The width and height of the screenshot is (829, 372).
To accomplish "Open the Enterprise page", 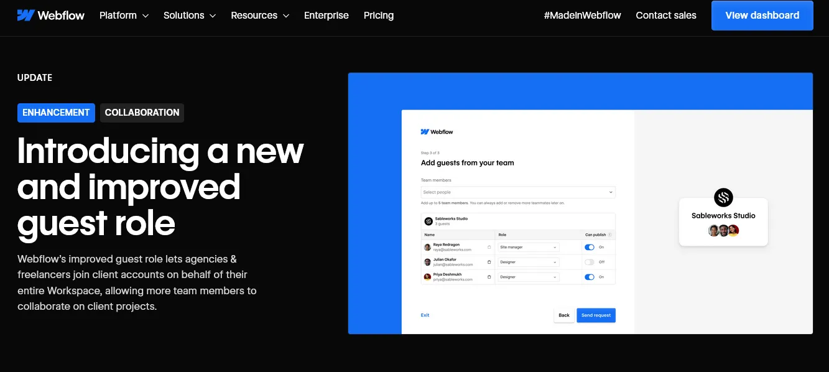I will (x=327, y=16).
